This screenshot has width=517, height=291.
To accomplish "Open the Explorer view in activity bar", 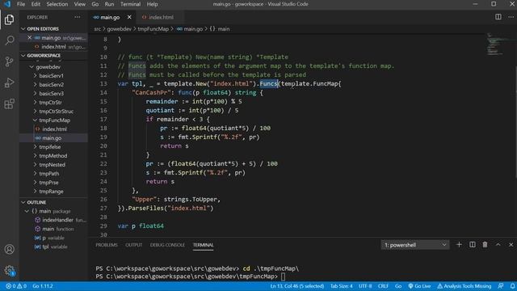I will click(x=9, y=19).
